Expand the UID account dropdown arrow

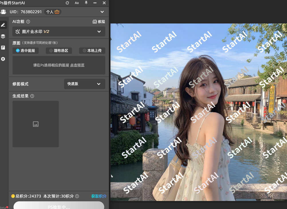[x=102, y=12]
